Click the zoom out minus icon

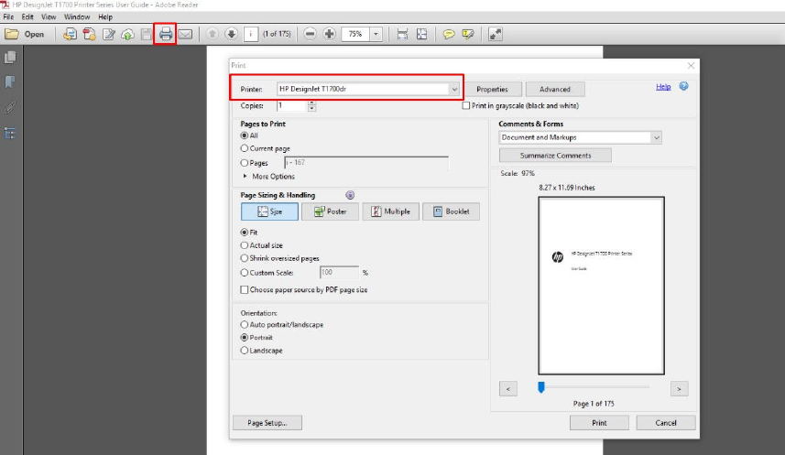310,34
